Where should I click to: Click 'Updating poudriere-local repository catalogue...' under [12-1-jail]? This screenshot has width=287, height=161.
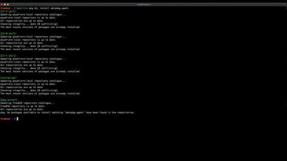tap(33, 59)
